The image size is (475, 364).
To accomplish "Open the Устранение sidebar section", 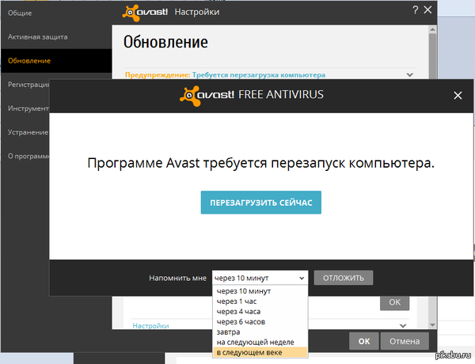I will pos(28,132).
